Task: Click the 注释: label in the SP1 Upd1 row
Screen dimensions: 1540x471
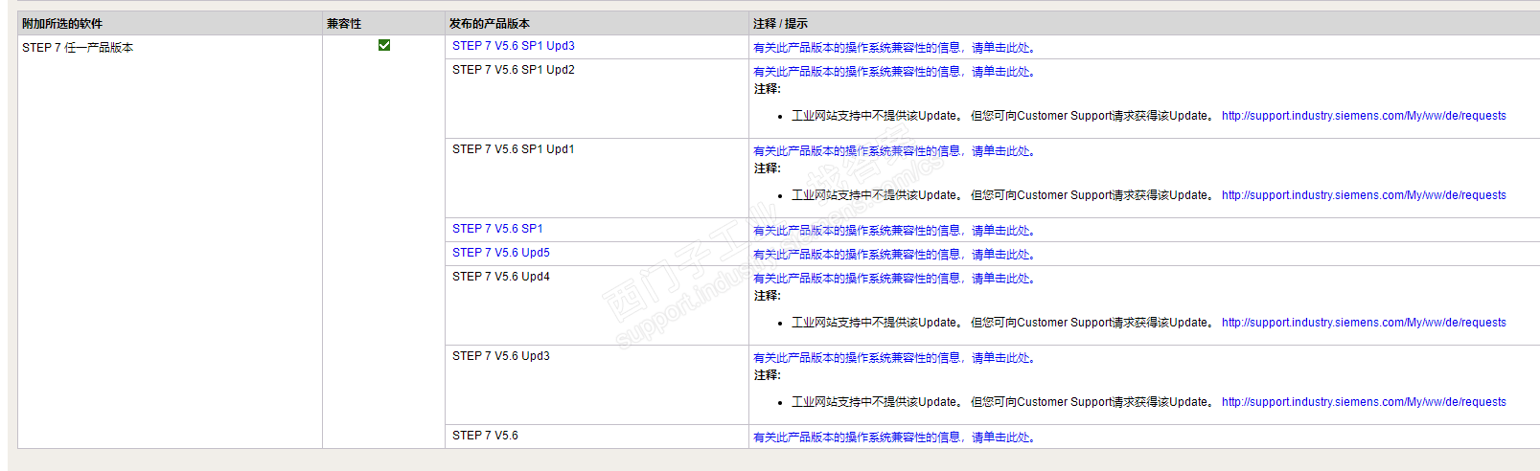Action: [x=767, y=168]
